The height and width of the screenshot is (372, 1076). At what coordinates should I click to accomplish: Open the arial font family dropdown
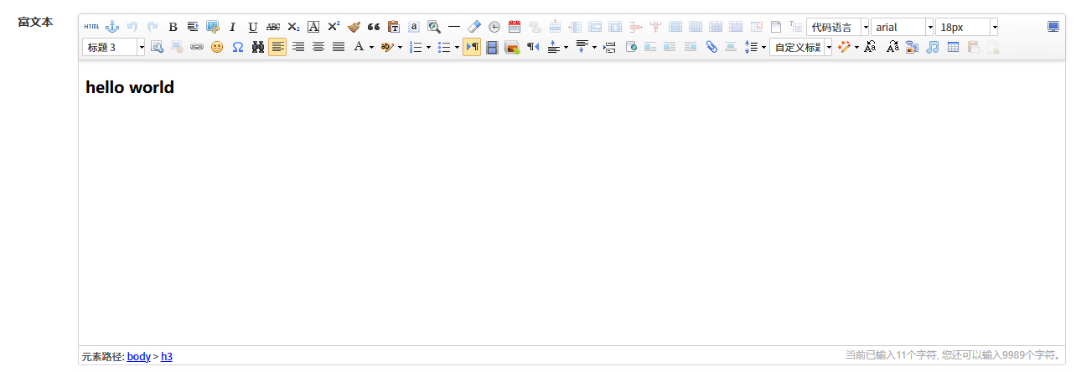click(929, 27)
